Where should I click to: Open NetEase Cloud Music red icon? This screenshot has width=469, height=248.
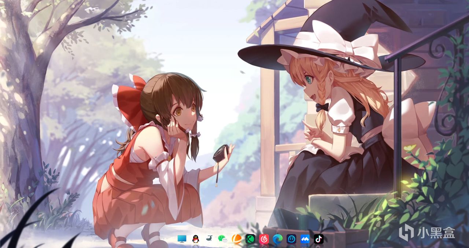tap(264, 239)
